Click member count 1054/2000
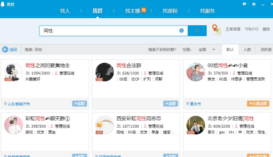The width and height of the screenshot is (273, 157). tap(41, 73)
